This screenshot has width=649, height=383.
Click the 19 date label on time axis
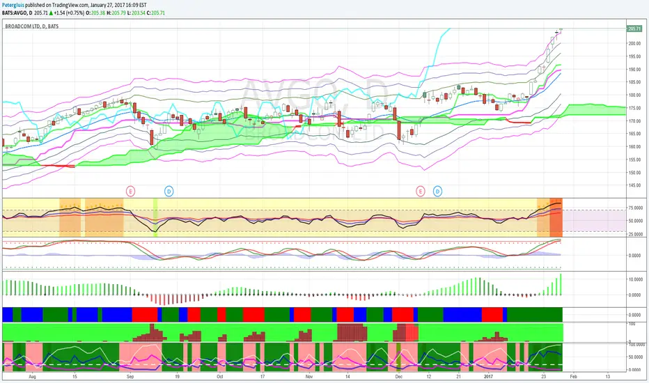[x=177, y=377]
